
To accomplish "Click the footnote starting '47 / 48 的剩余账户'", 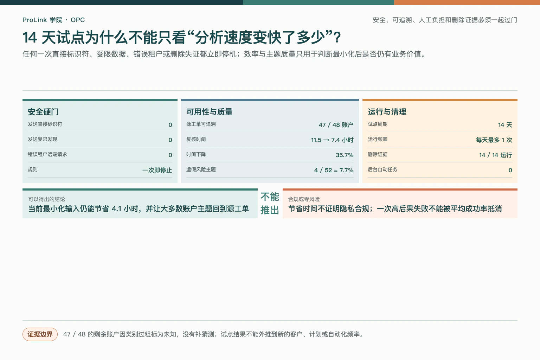I will pos(214,334).
